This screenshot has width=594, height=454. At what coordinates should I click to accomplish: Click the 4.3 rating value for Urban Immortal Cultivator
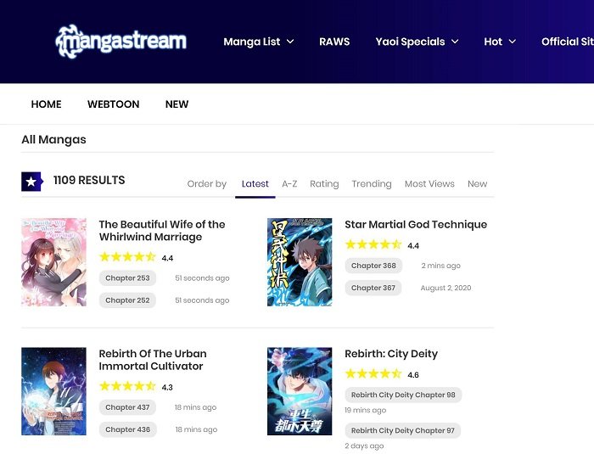tap(167, 387)
